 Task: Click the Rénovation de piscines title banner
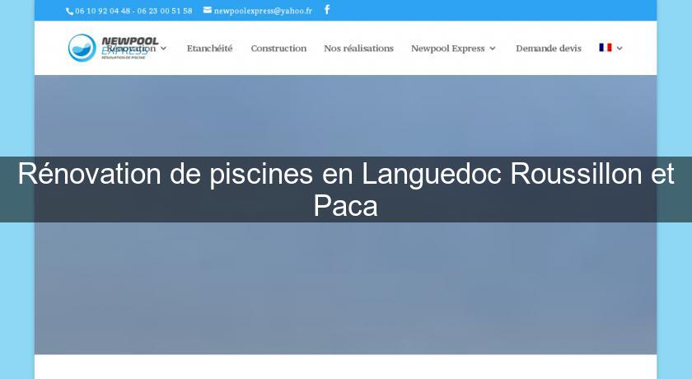pyautogui.click(x=346, y=189)
